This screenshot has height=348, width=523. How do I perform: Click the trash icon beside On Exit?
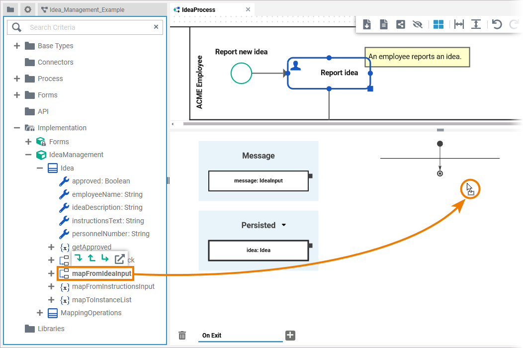tap(182, 336)
